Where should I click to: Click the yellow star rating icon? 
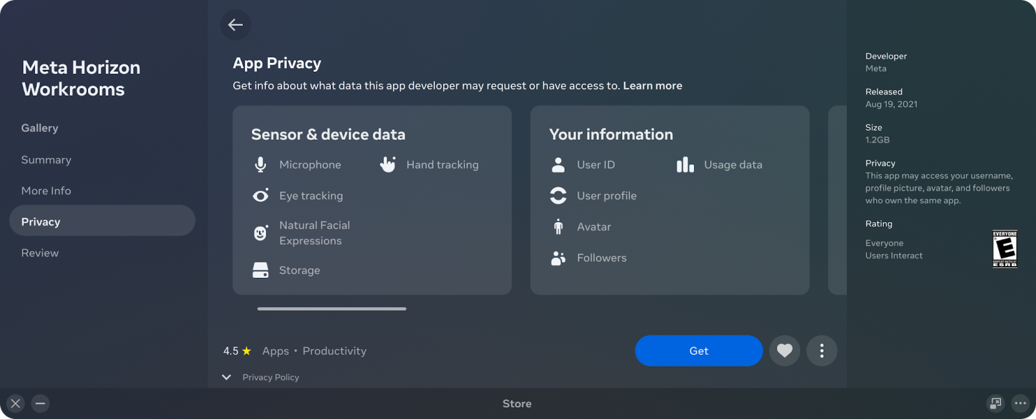247,351
